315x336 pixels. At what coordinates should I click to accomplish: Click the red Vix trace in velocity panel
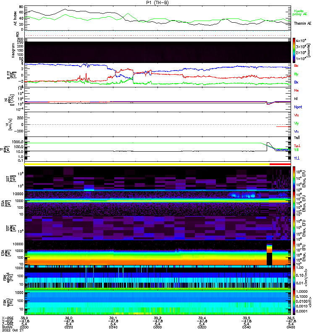[x=283, y=127]
